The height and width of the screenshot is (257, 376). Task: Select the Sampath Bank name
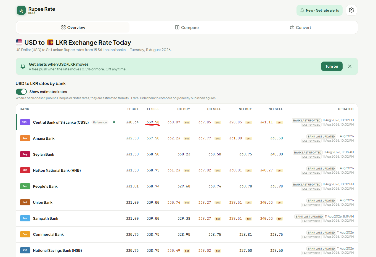(46, 218)
